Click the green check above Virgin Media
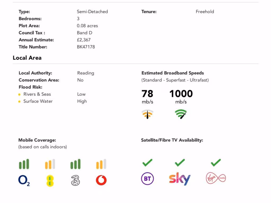 click(x=216, y=163)
